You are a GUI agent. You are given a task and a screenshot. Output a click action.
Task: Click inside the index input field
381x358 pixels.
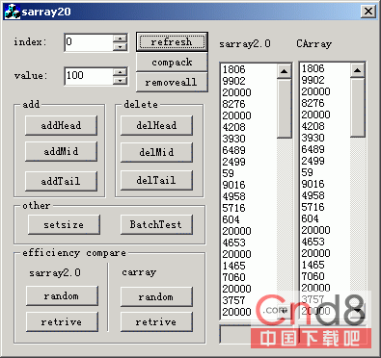89,42
